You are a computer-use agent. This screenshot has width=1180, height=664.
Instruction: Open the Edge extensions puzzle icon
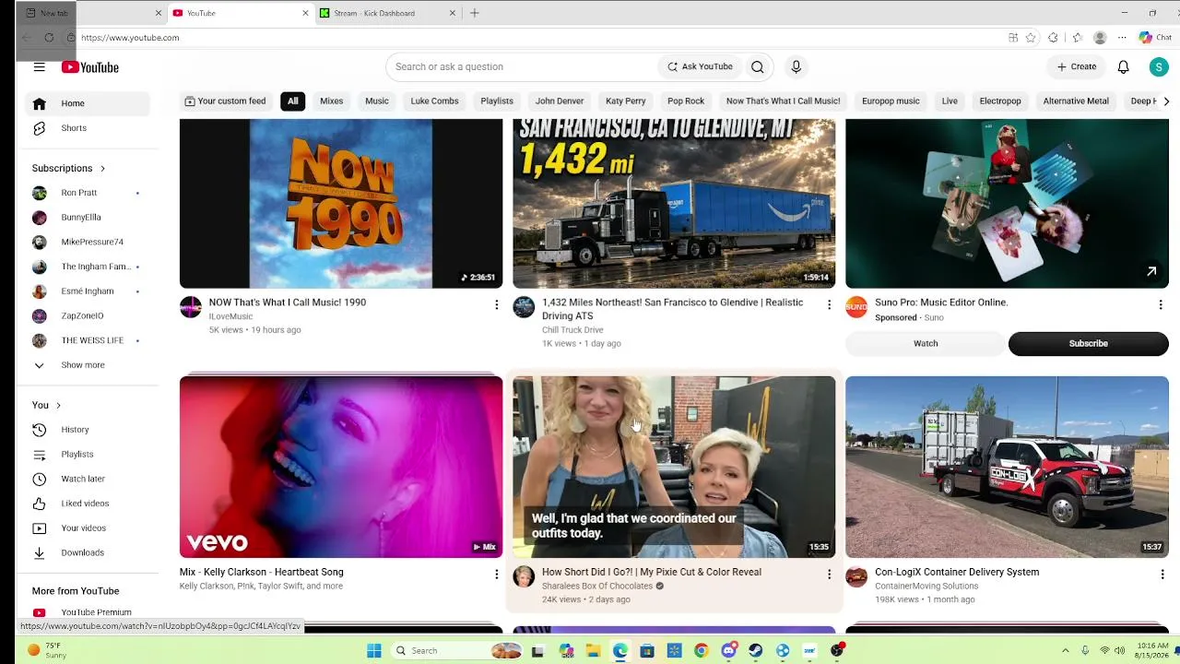[x=1053, y=38]
